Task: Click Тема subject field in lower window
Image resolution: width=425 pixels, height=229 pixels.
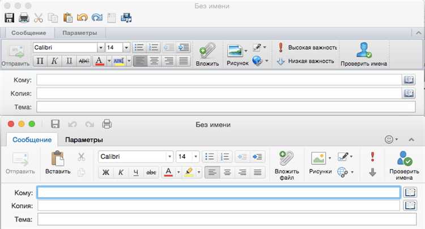Action: click(227, 219)
